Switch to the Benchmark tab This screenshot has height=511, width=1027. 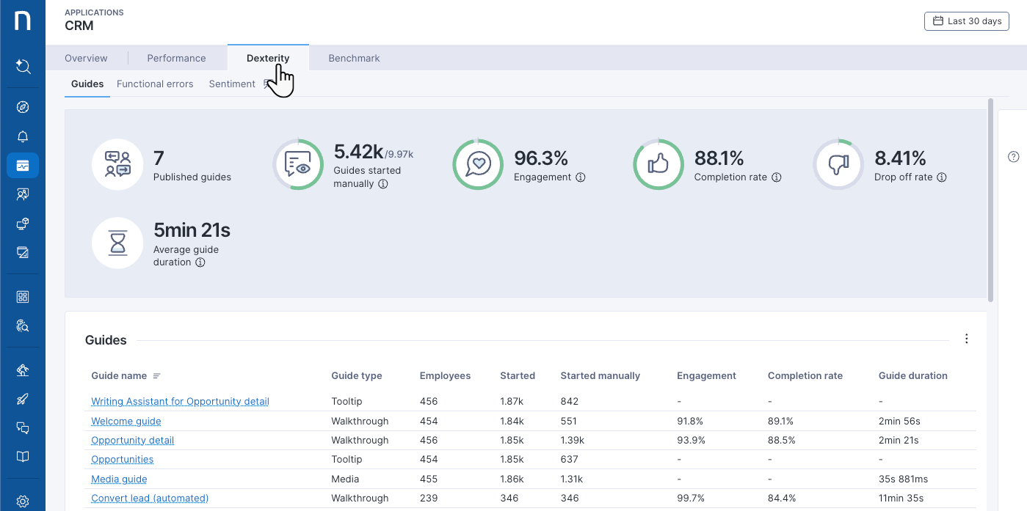pyautogui.click(x=354, y=58)
